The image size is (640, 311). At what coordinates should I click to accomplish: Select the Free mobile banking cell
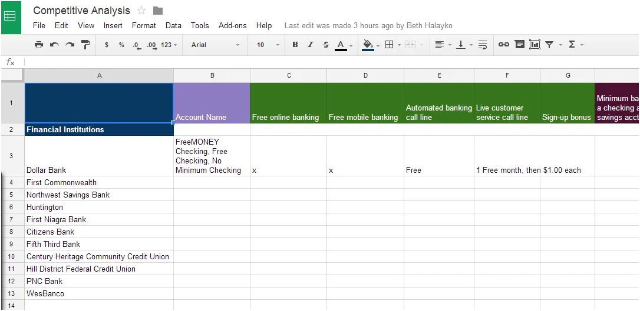pyautogui.click(x=365, y=103)
